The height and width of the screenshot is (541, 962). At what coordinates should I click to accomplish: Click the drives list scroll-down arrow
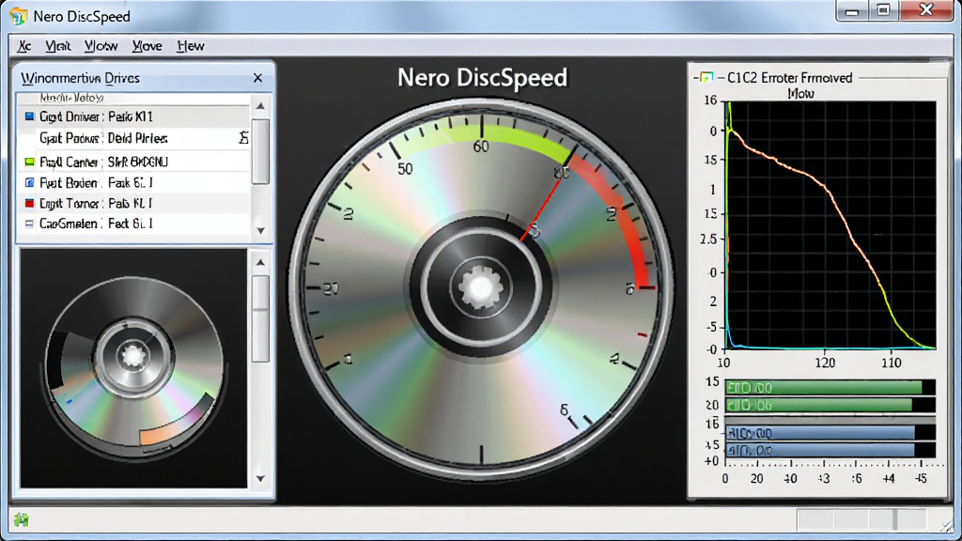pyautogui.click(x=261, y=231)
